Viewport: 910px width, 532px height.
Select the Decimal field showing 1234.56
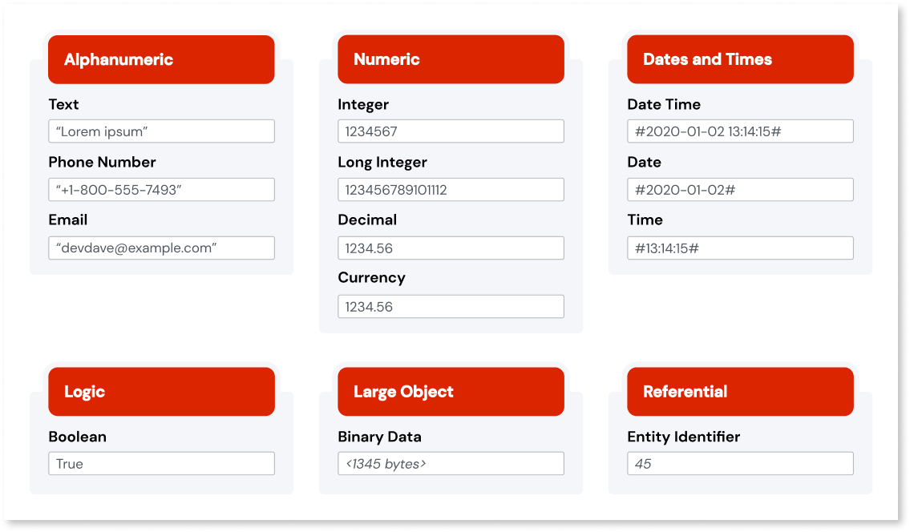pyautogui.click(x=450, y=248)
